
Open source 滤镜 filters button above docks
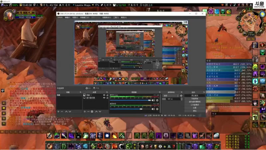(x=96, y=88)
